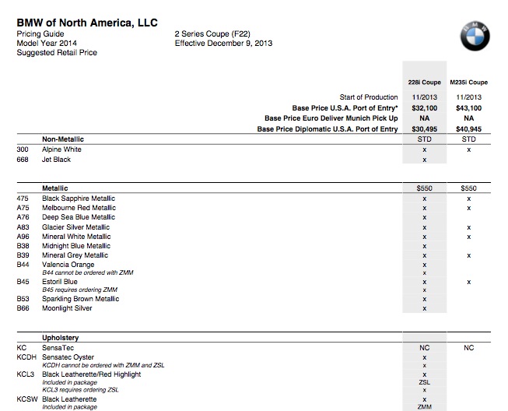Click Black Leatherette/Red Highlight upholstery row
The image size is (508, 411).
[91, 374]
